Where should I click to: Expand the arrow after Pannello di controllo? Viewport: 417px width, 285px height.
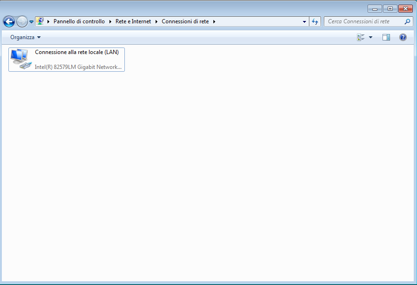[x=110, y=21]
